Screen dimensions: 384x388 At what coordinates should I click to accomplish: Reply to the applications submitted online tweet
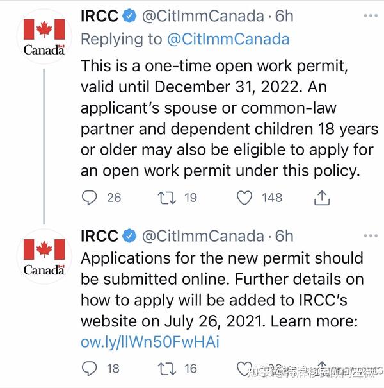coord(89,369)
